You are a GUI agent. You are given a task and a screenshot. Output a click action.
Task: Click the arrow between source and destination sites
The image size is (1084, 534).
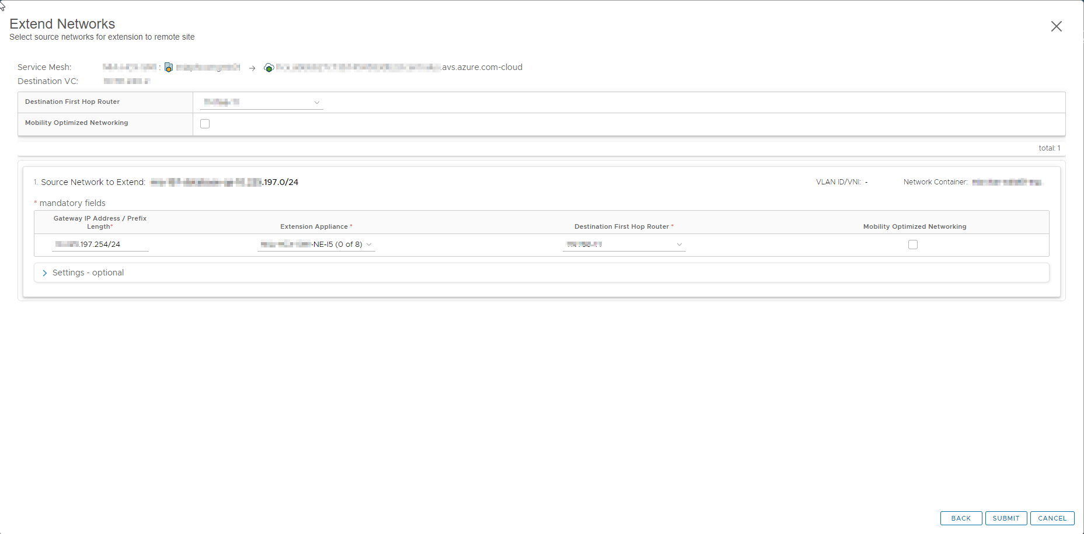coord(252,68)
